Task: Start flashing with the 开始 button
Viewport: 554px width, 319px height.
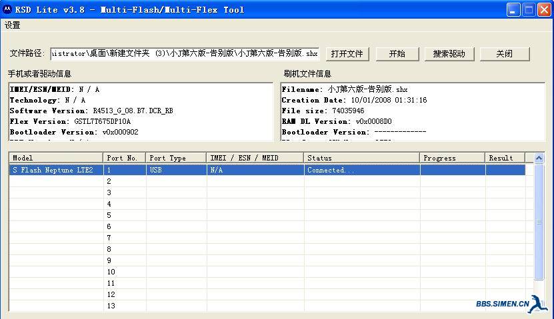Action: [397, 54]
